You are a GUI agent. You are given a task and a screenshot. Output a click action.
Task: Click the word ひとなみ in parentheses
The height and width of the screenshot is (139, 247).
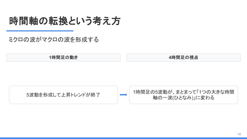183,98
